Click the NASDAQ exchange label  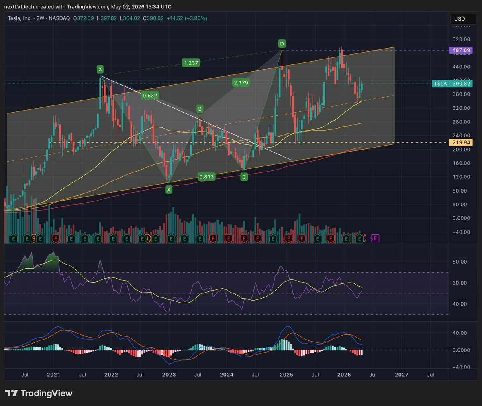(x=59, y=18)
